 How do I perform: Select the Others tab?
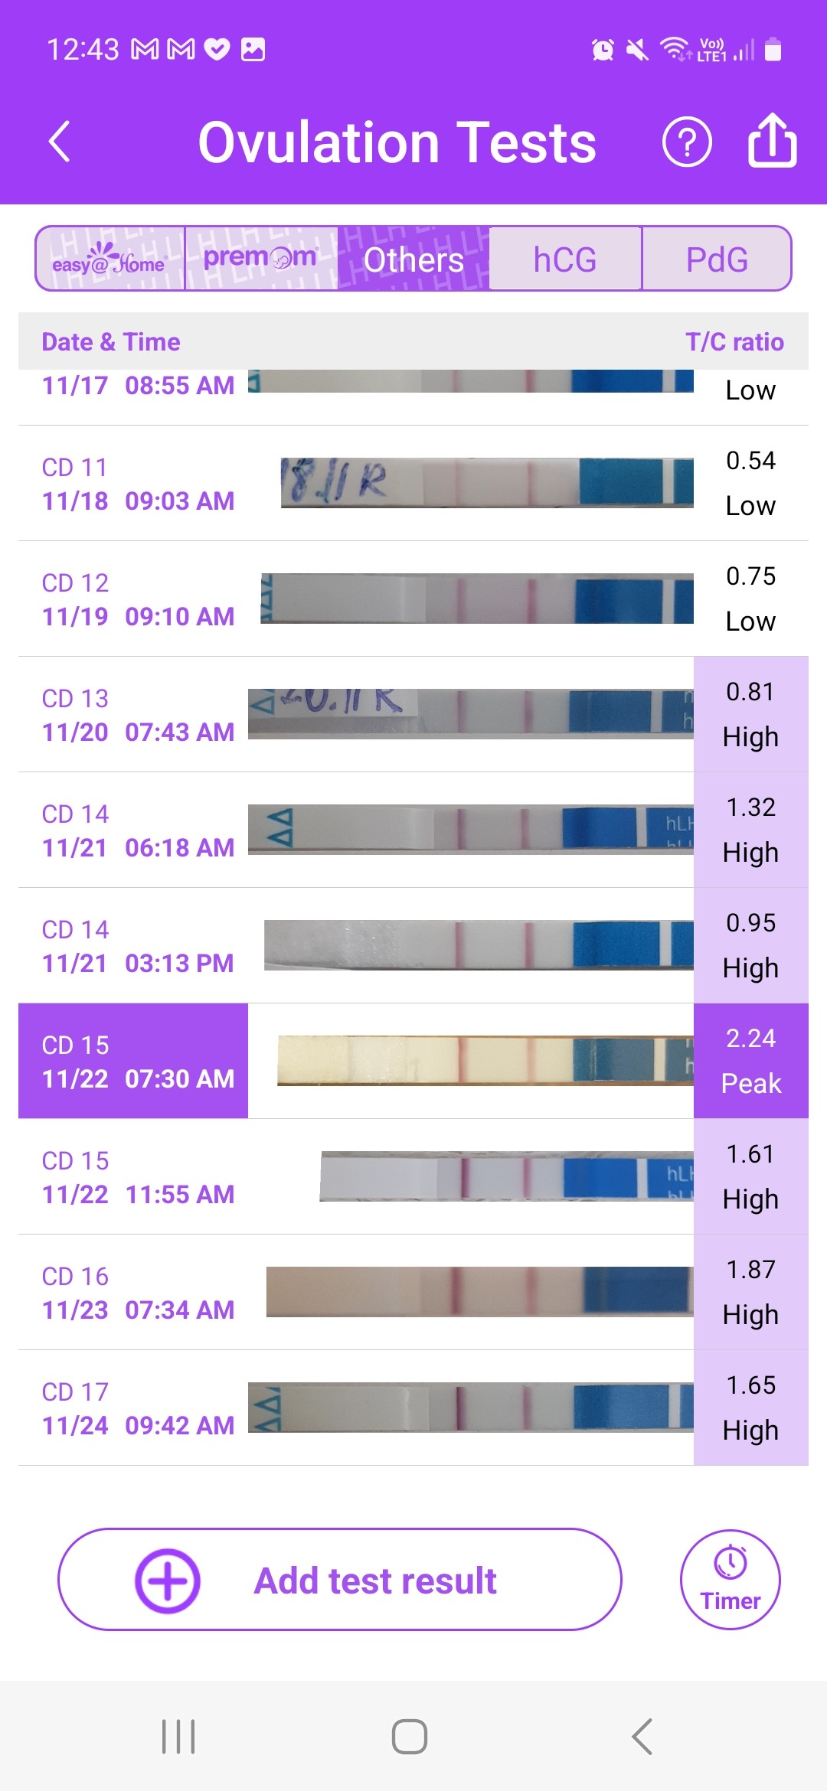[x=413, y=259]
